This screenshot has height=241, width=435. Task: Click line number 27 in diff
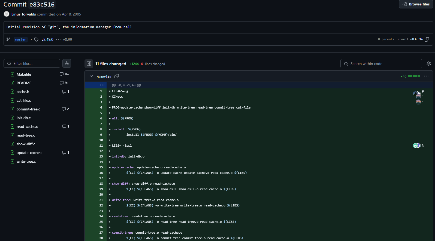click(x=101, y=233)
